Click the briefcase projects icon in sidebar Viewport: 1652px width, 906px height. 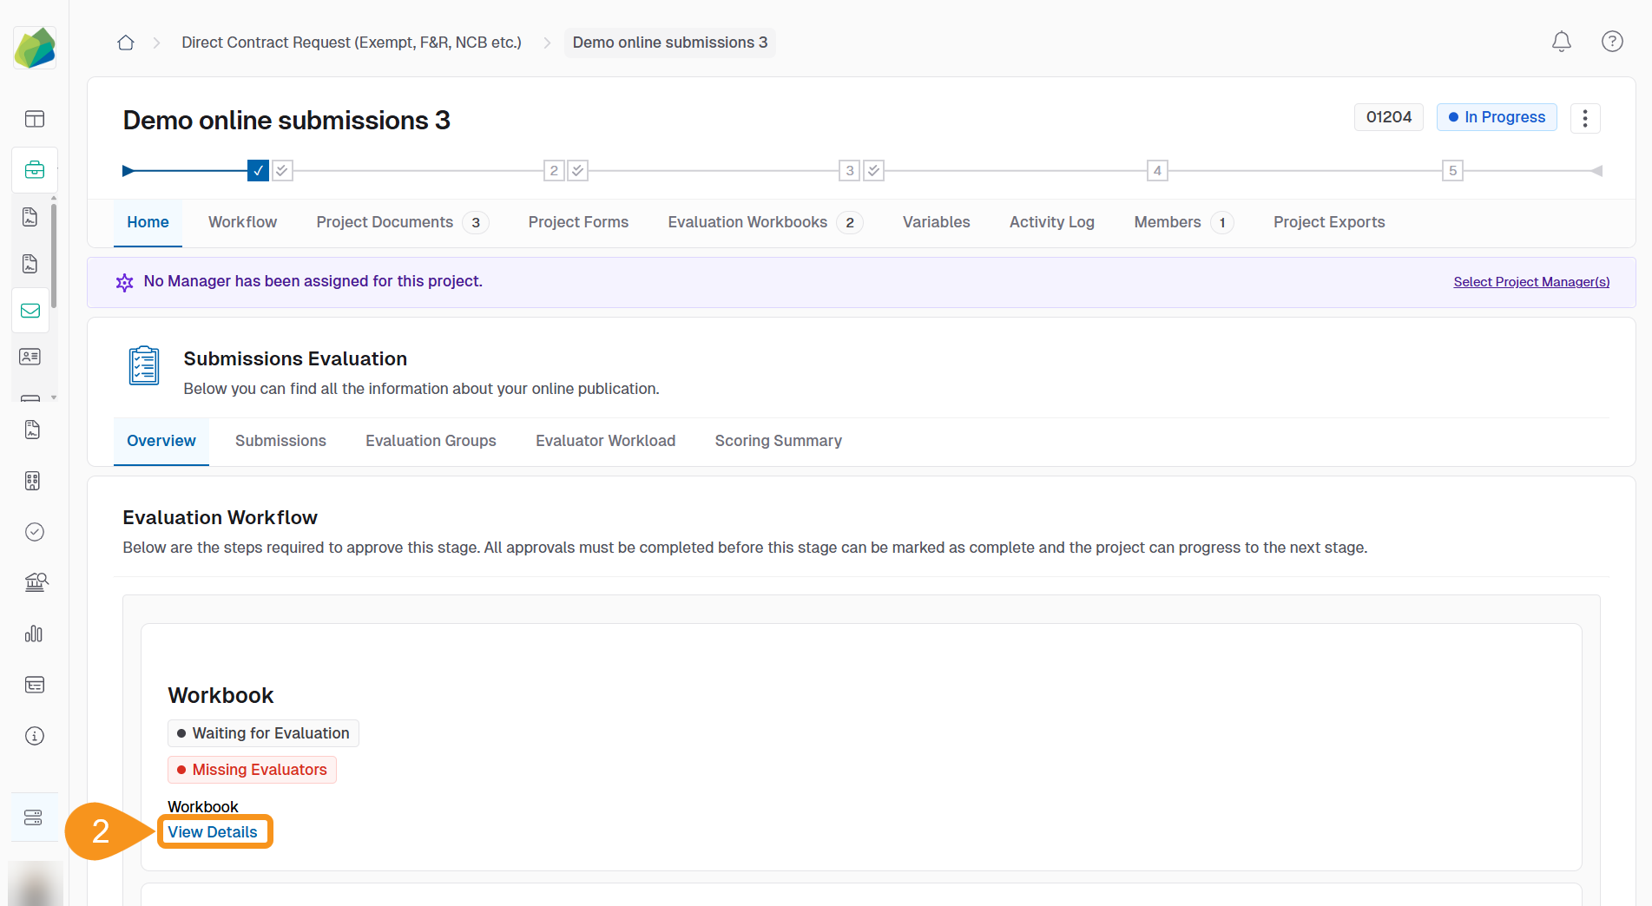click(35, 170)
